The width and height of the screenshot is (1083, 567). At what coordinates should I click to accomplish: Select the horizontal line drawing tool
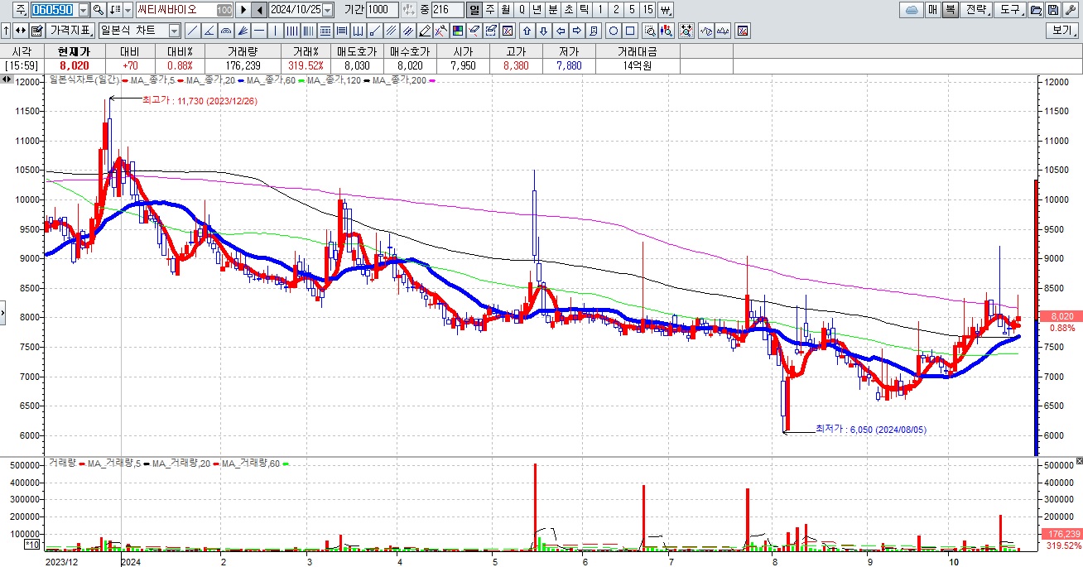[x=258, y=31]
